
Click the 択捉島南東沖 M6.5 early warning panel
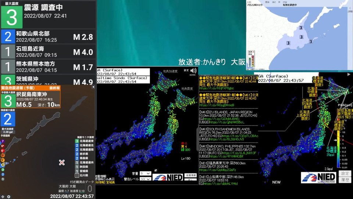[x=31, y=97]
